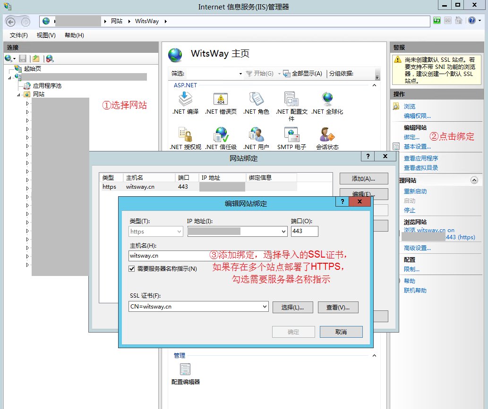Click the 端口(O) 443 input field
The width and height of the screenshot is (488, 409).
click(x=304, y=231)
